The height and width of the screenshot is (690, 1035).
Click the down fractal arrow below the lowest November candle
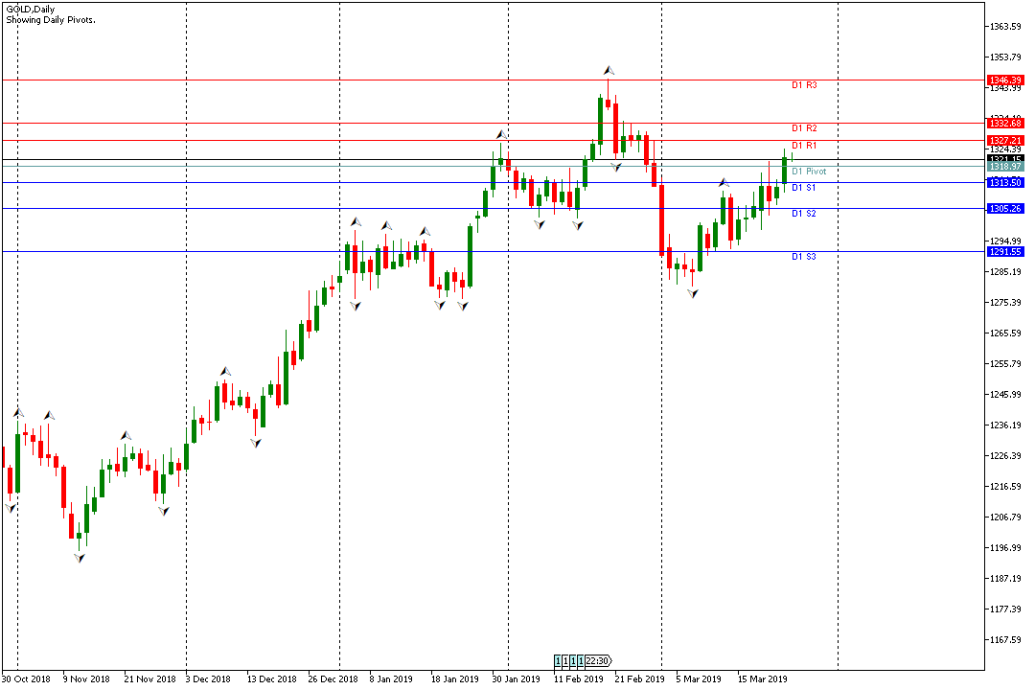click(x=79, y=557)
